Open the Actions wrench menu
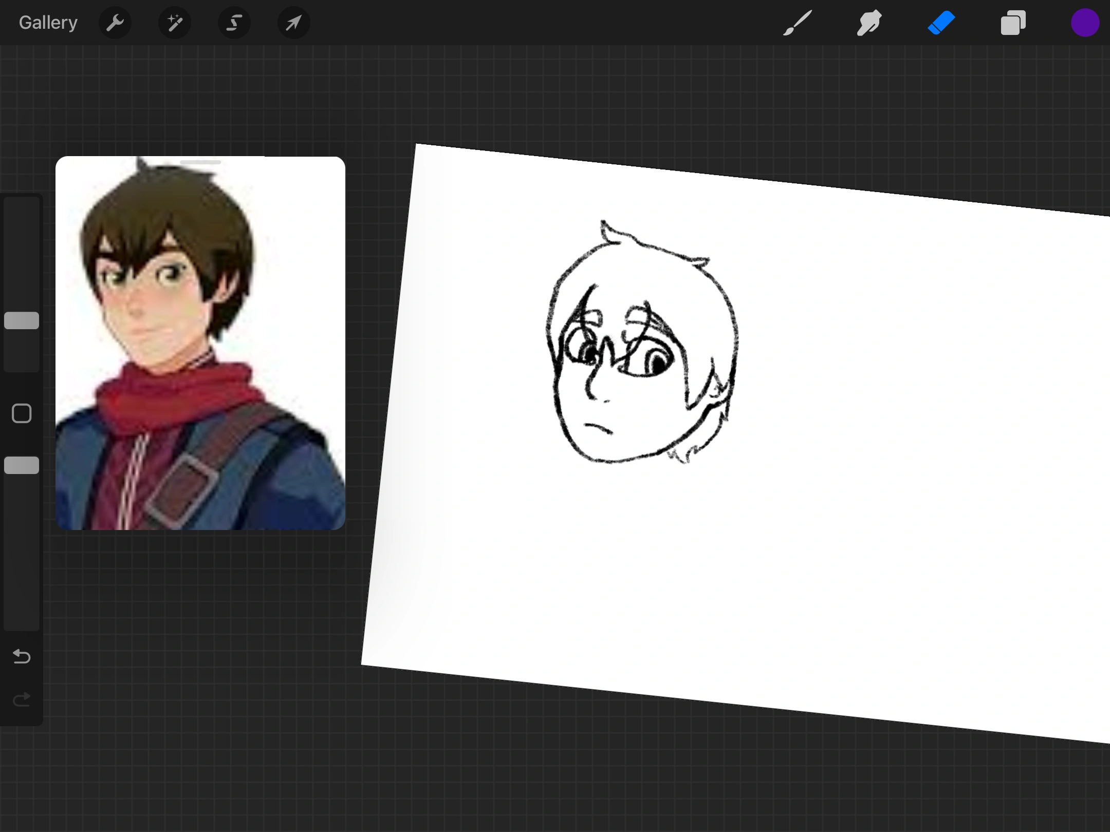 pyautogui.click(x=115, y=23)
